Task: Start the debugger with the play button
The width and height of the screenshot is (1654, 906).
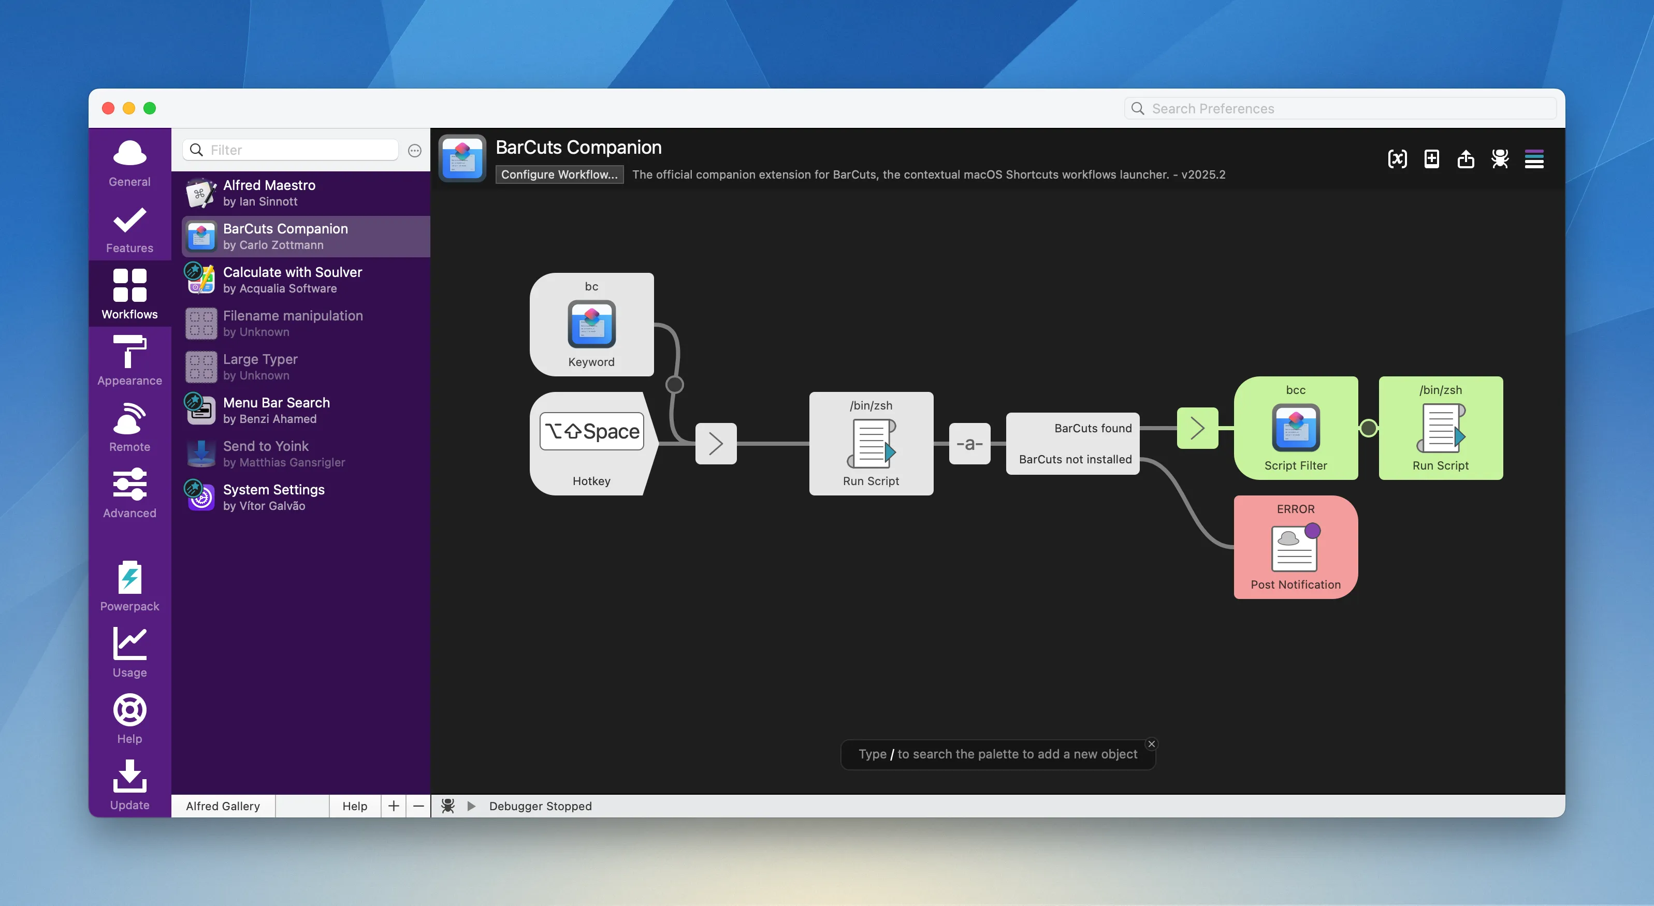Action: (x=472, y=806)
